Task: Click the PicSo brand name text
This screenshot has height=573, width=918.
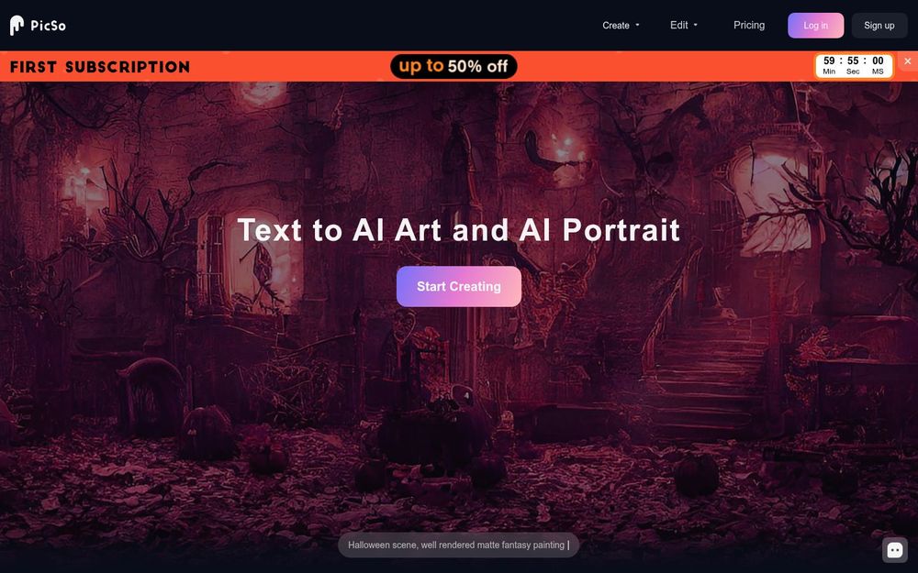Action: click(x=48, y=25)
